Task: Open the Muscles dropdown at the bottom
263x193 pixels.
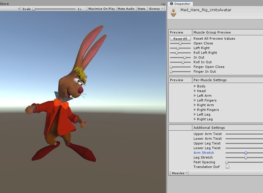Action: pos(179,173)
